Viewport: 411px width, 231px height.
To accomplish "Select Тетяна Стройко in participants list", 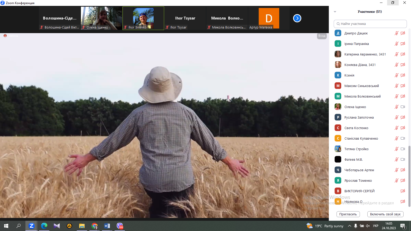I will (x=356, y=149).
